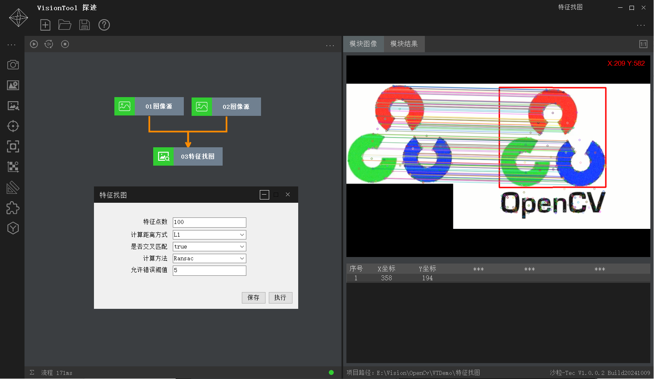Open camera tools in the sidebar
This screenshot has height=379, width=654.
coord(13,65)
